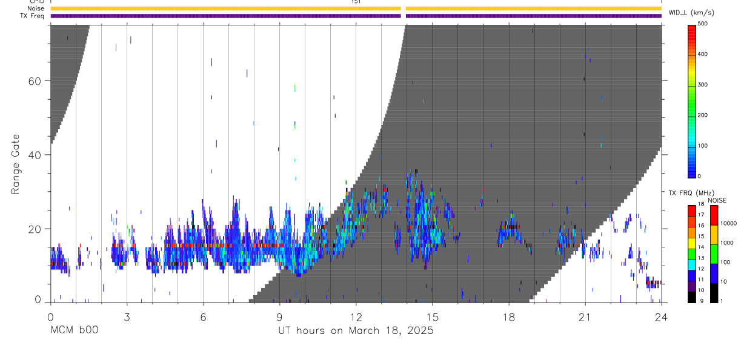Viewport: 744px width, 343px height.
Task: Click the blue segment of NOISE bar
Action: [x=714, y=273]
